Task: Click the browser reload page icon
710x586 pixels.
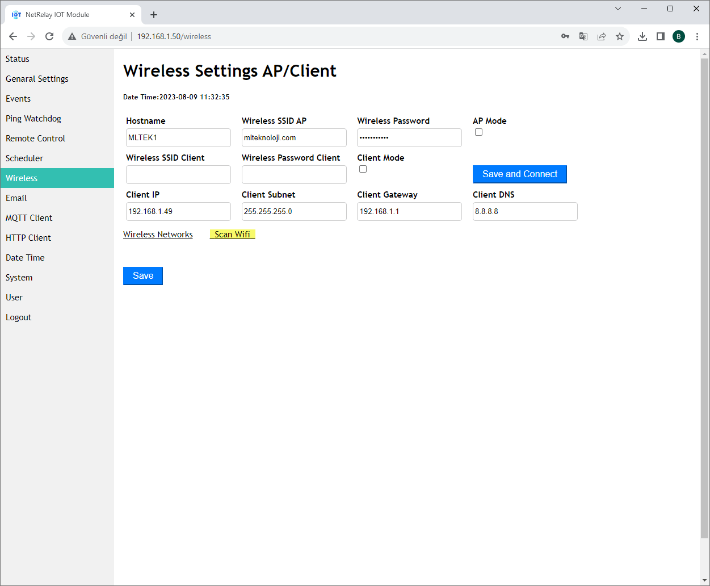Action: point(49,36)
